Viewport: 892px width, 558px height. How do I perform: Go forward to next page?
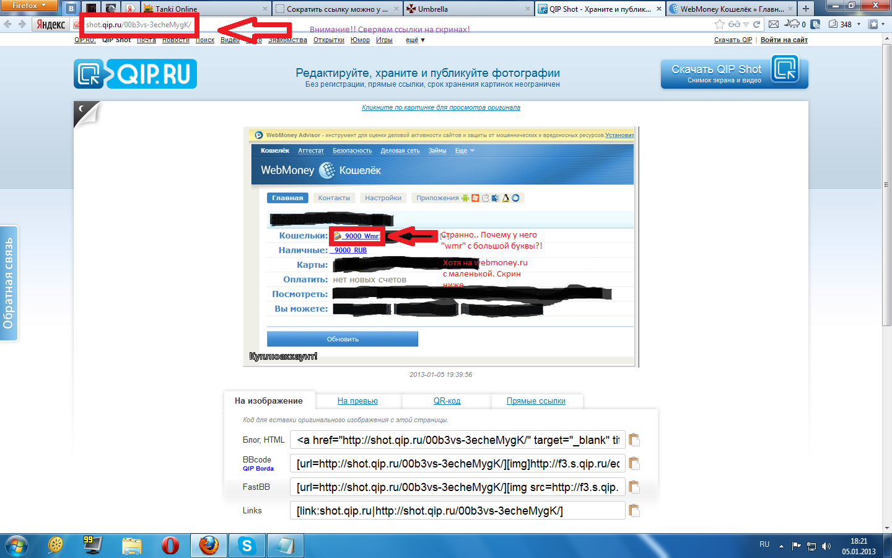(x=22, y=24)
